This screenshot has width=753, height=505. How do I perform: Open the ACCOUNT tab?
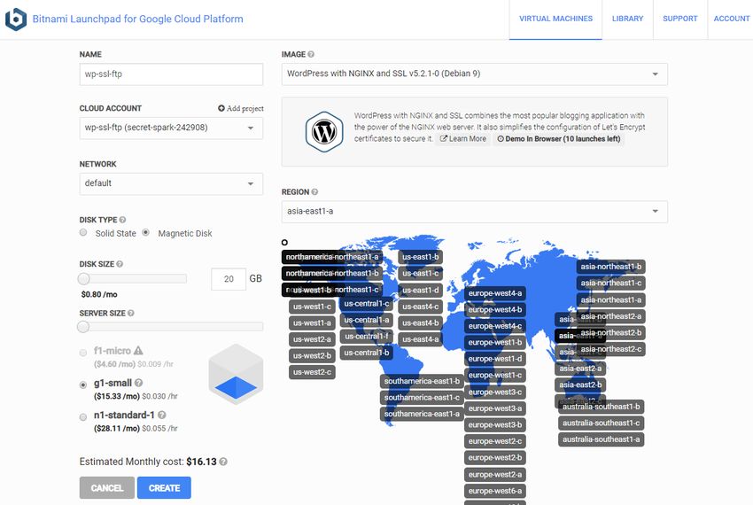[x=731, y=19]
